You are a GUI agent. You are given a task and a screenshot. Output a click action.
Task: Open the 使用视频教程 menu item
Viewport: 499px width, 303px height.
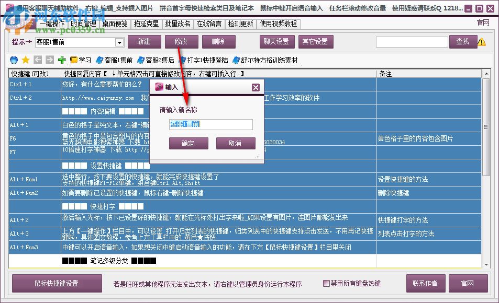pos(278,24)
